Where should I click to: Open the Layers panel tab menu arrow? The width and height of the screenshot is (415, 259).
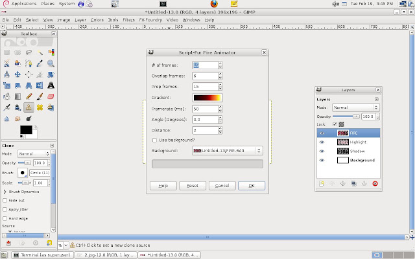coord(376,99)
